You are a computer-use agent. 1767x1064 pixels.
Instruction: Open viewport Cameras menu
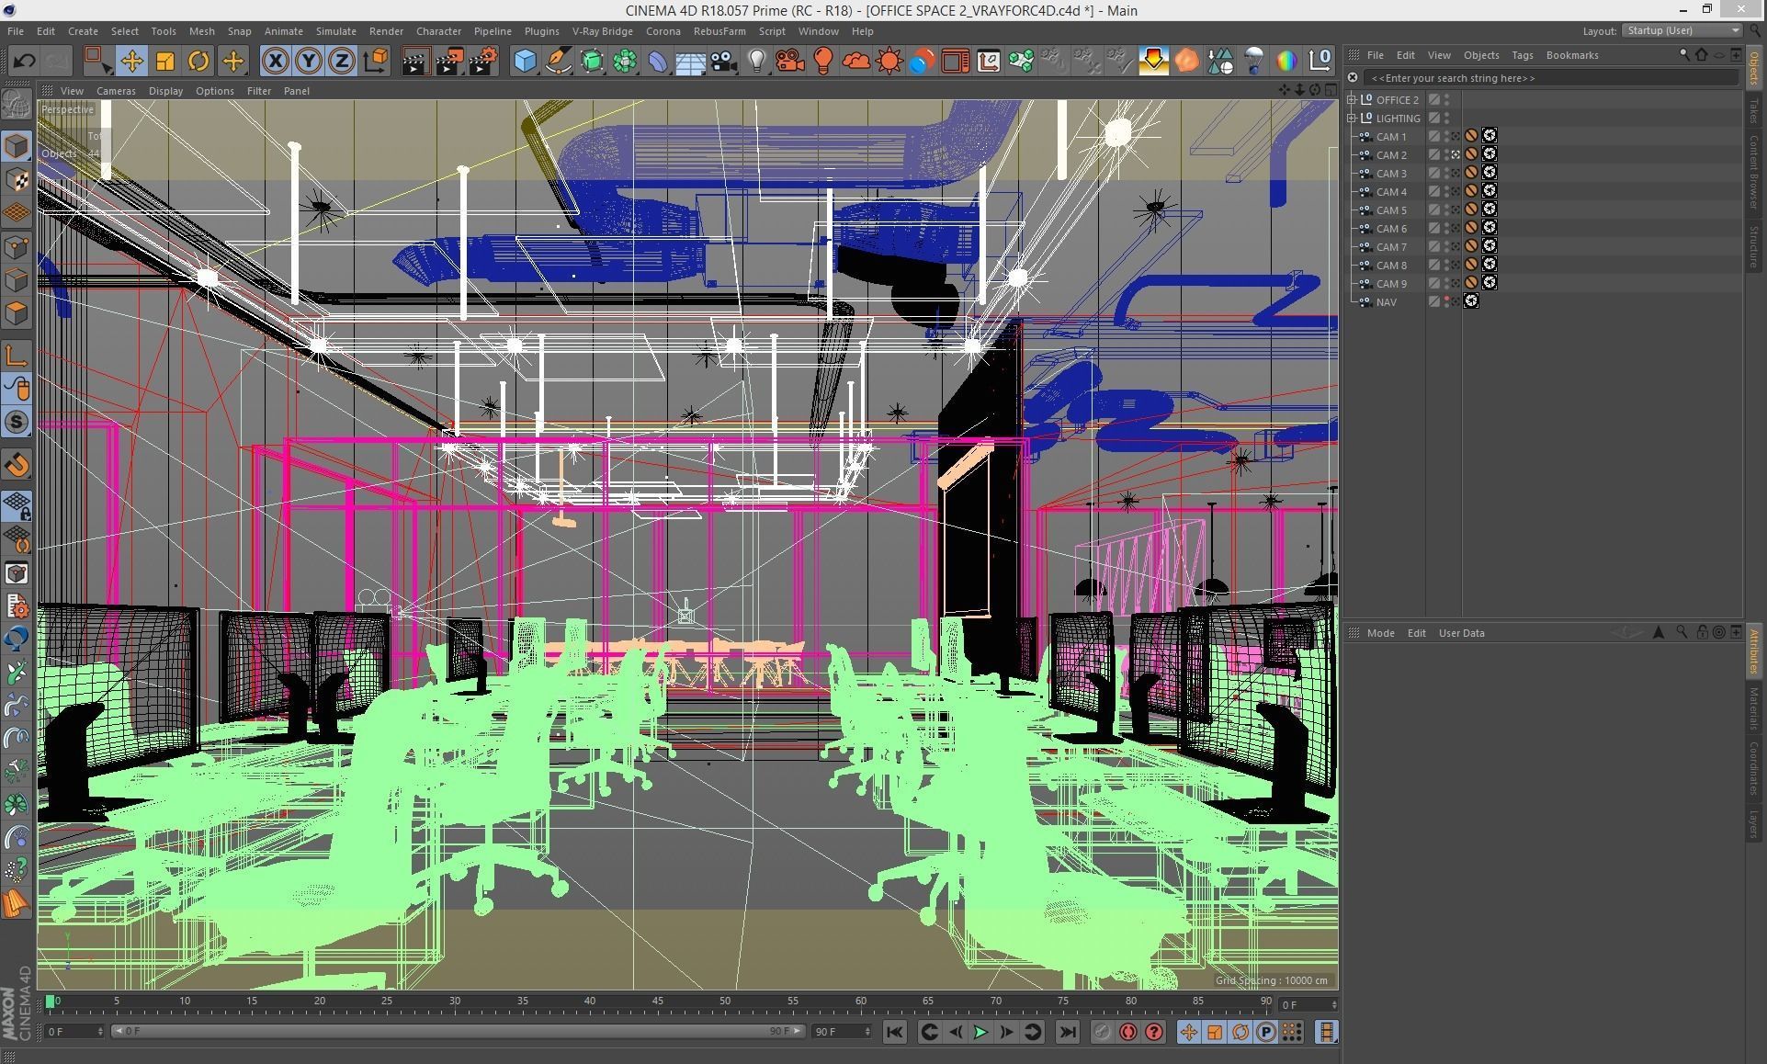tap(116, 91)
